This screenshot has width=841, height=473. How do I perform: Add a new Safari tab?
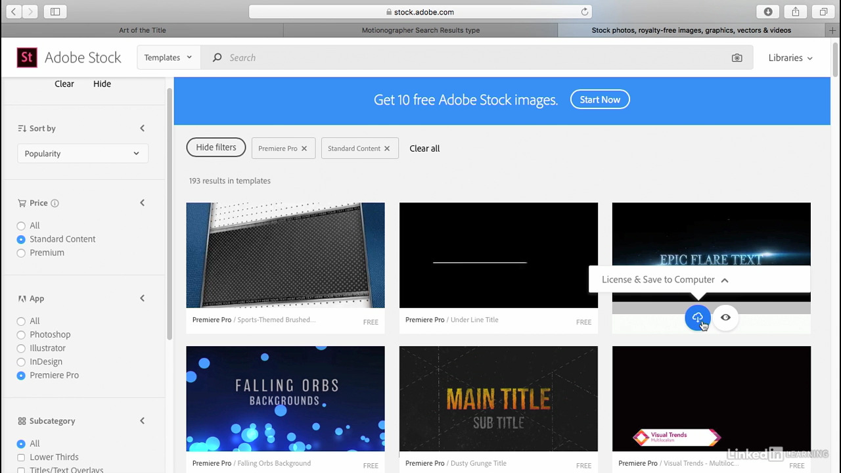pos(832,30)
